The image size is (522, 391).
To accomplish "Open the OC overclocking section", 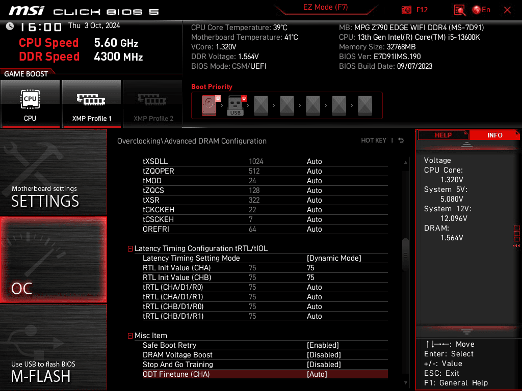I will [53, 260].
